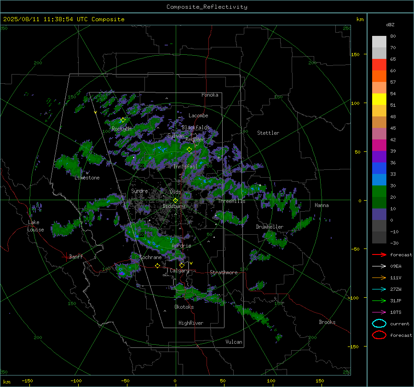The height and width of the screenshot is (387, 414).
Task: Click the km label at bottom left
Action: click(x=7, y=382)
